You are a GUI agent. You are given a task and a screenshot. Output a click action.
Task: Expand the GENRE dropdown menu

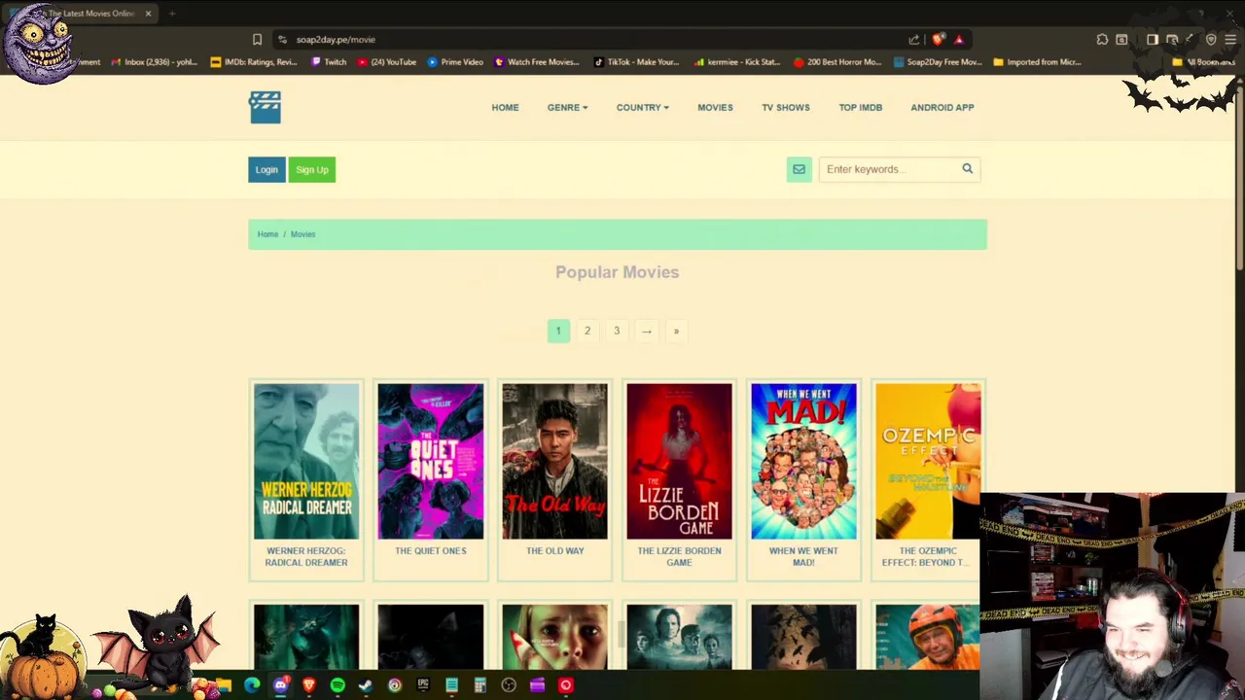point(567,108)
